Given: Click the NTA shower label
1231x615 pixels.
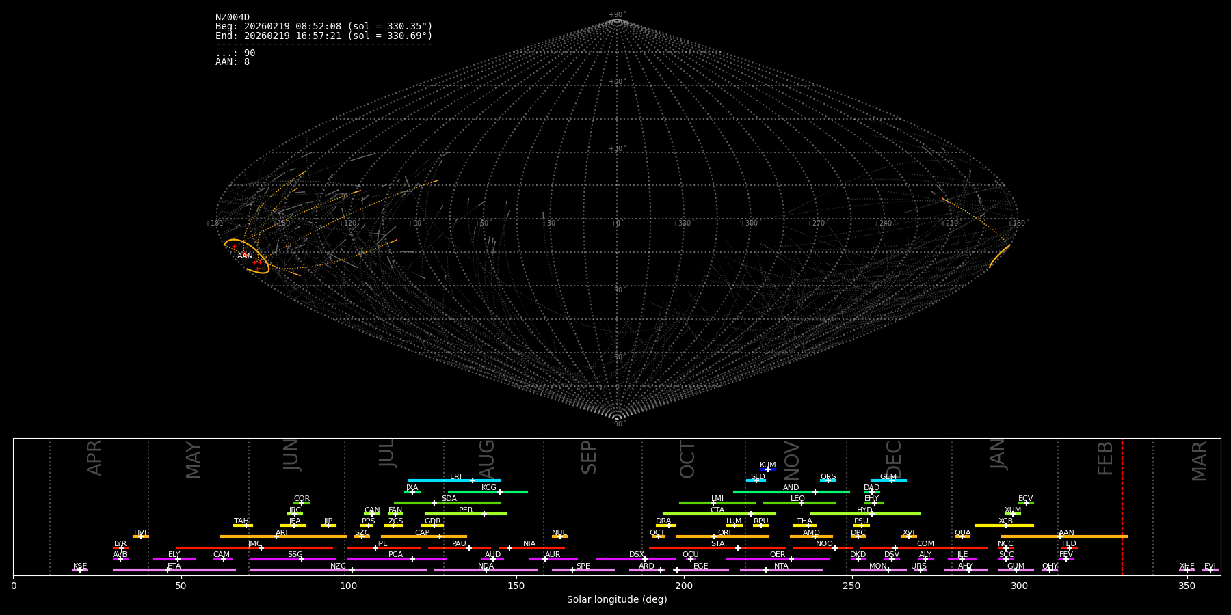Looking at the screenshot, I should (x=781, y=566).
